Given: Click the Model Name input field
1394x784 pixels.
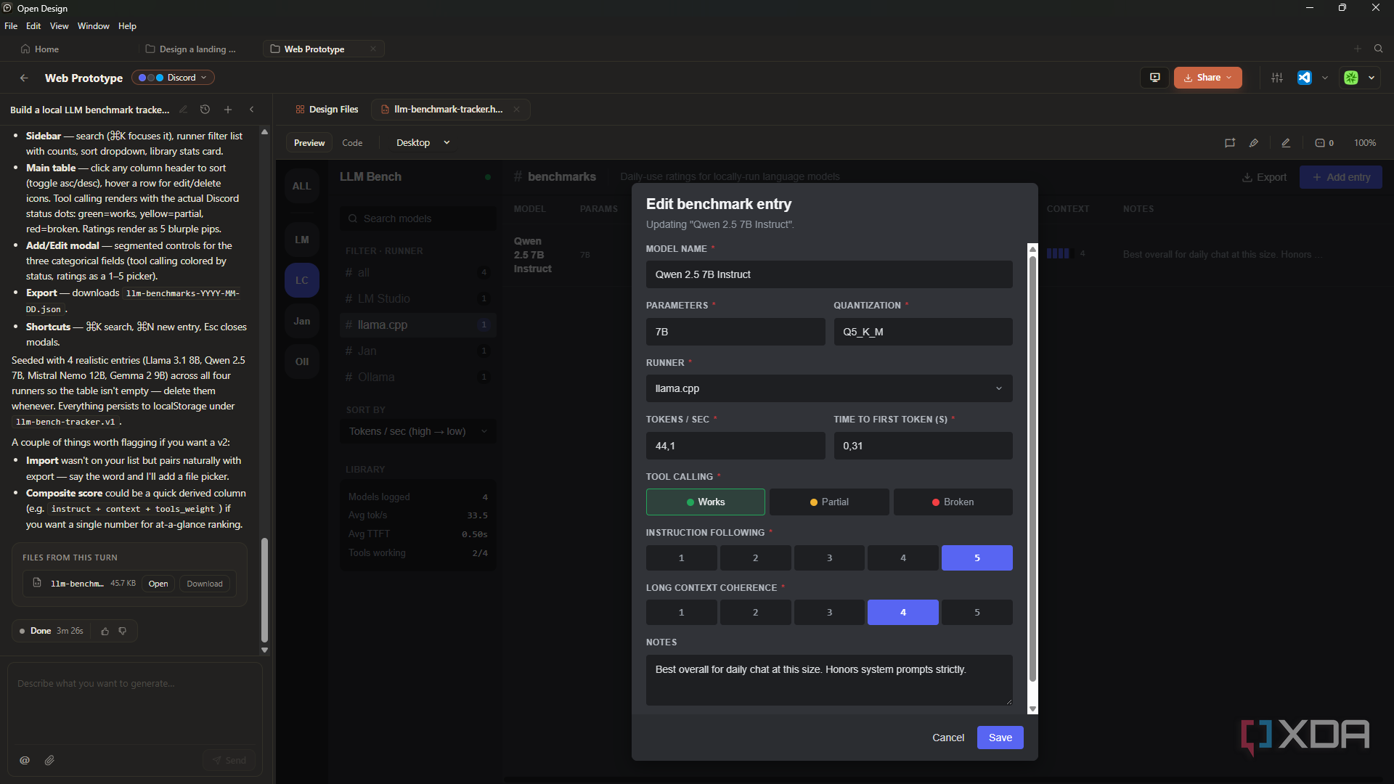Looking at the screenshot, I should [829, 274].
